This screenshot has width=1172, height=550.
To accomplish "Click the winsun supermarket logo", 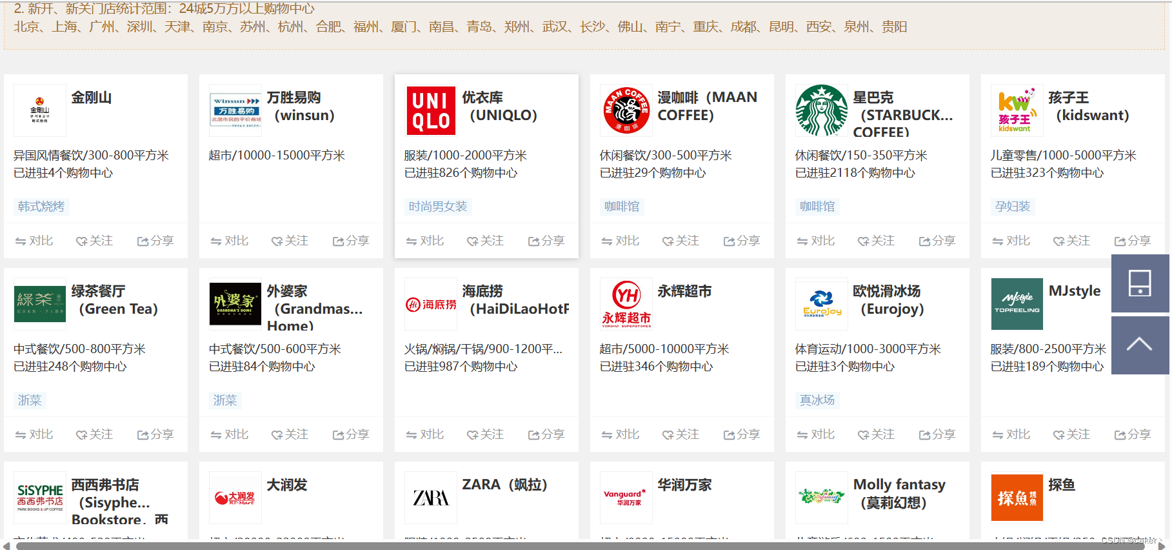I will click(x=235, y=110).
